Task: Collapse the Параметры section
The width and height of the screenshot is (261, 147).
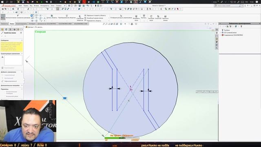Action: [22, 89]
